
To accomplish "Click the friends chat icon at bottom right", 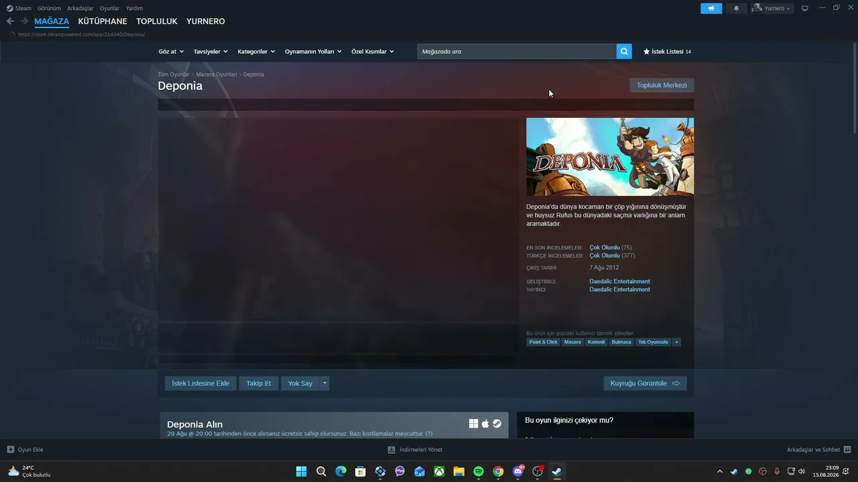I will point(847,450).
